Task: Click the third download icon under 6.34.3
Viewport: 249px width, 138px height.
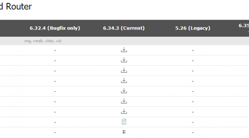Action: pyautogui.click(x=124, y=70)
